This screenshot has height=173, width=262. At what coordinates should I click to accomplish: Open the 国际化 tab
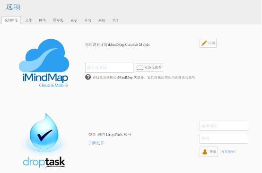click(x=58, y=20)
